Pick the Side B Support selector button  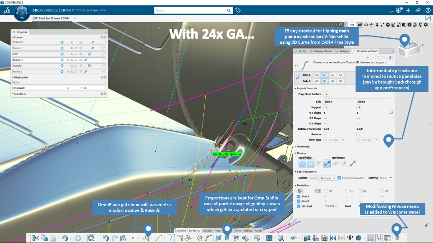point(359,107)
